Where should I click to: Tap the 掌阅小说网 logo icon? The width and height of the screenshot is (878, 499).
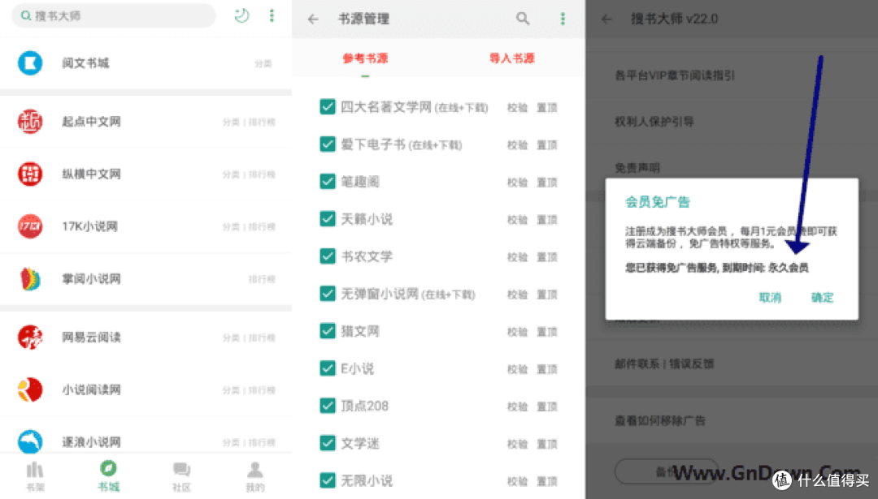click(x=30, y=279)
